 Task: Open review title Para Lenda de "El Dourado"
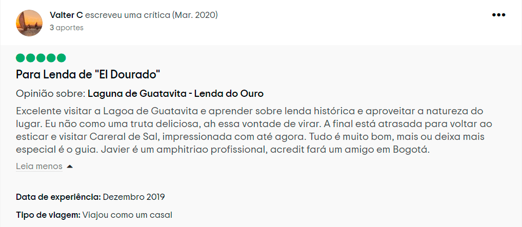coord(88,74)
